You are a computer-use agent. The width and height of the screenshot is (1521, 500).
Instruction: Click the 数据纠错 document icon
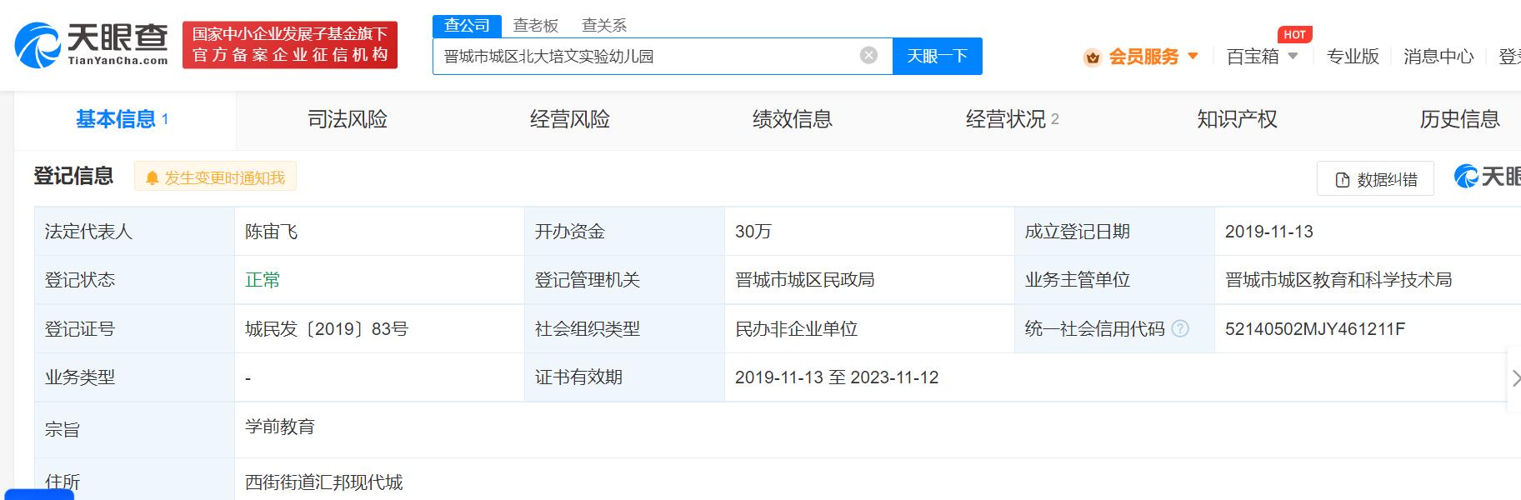[x=1342, y=180]
